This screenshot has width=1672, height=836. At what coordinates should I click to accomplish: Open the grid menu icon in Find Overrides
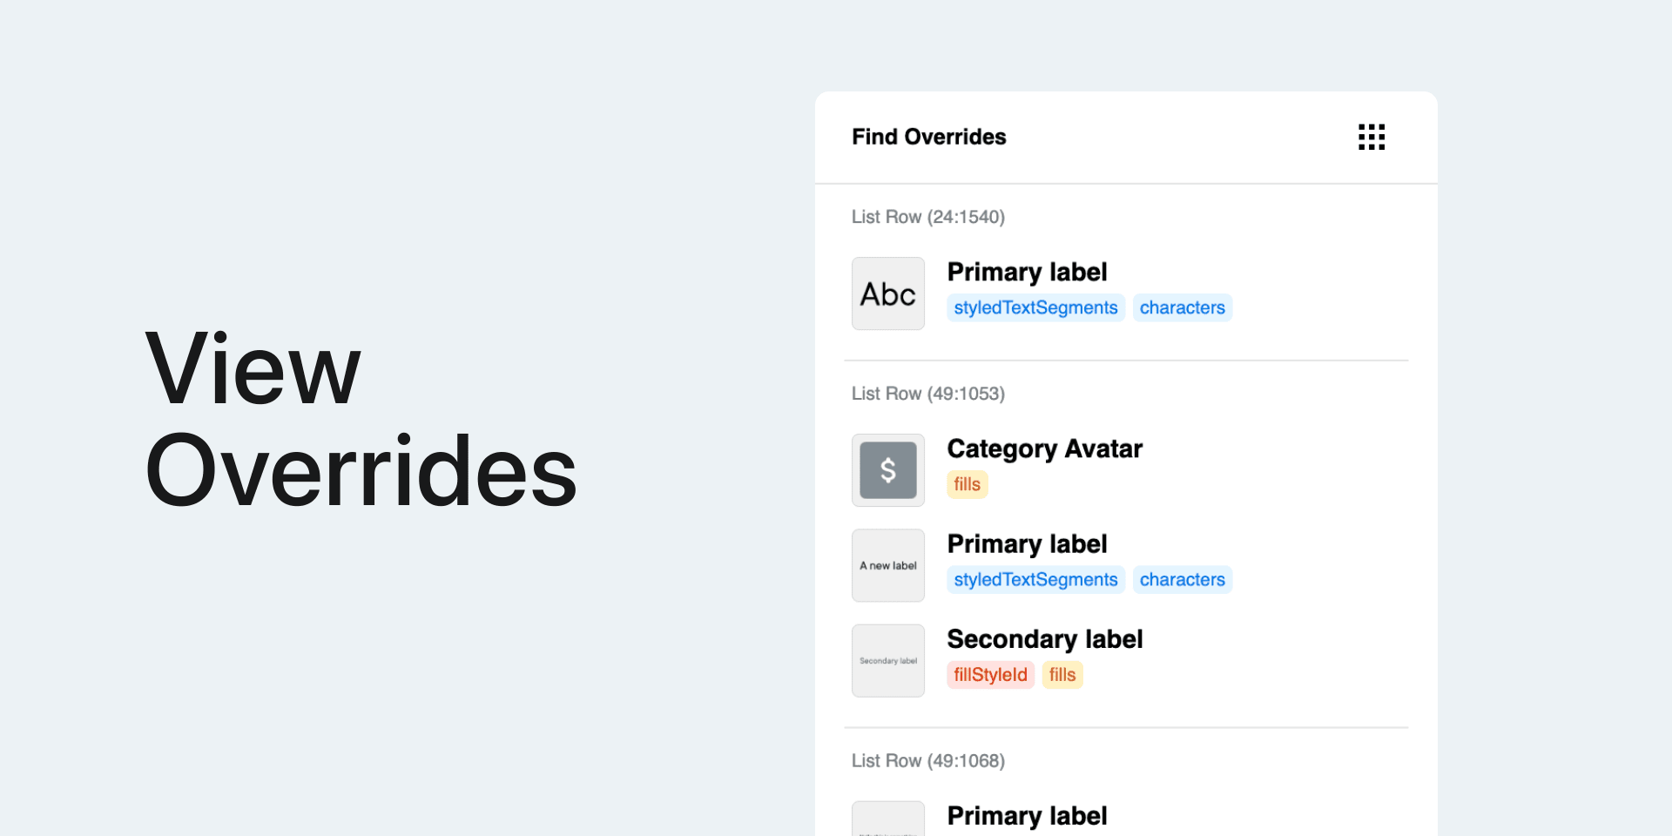pos(1372,137)
